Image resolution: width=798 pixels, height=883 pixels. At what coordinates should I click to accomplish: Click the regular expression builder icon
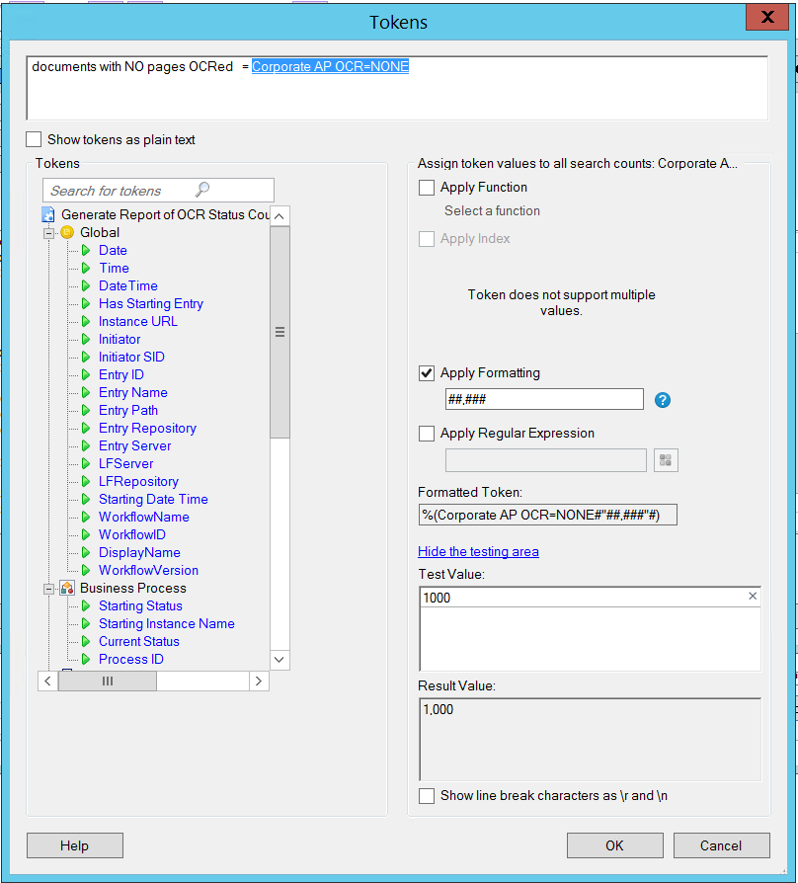click(665, 460)
